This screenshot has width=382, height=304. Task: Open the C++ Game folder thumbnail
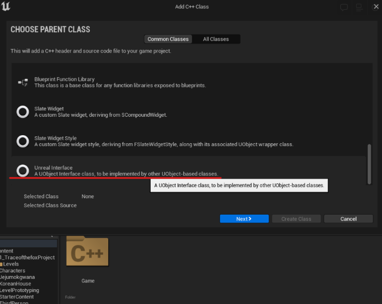pos(87,251)
